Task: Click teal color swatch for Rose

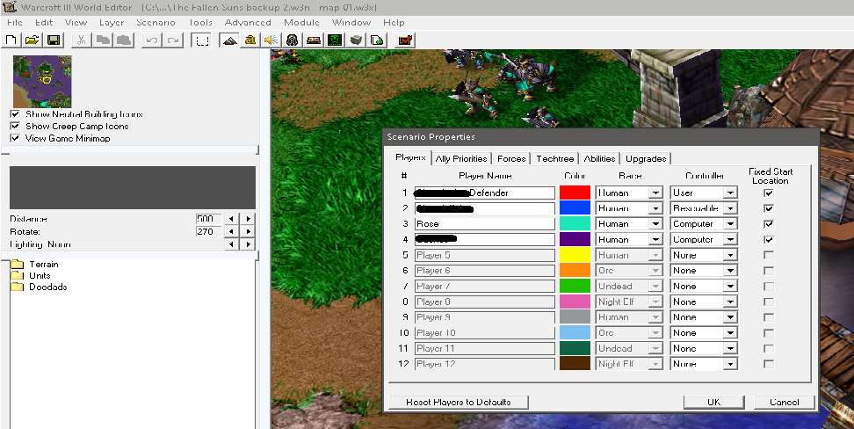Action: coord(575,224)
